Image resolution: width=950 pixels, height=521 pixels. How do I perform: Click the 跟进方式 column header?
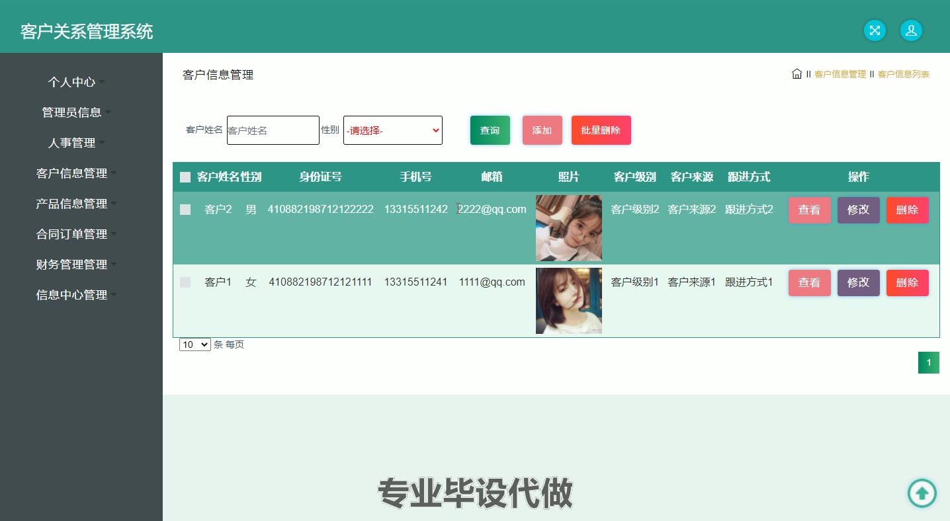coord(749,177)
